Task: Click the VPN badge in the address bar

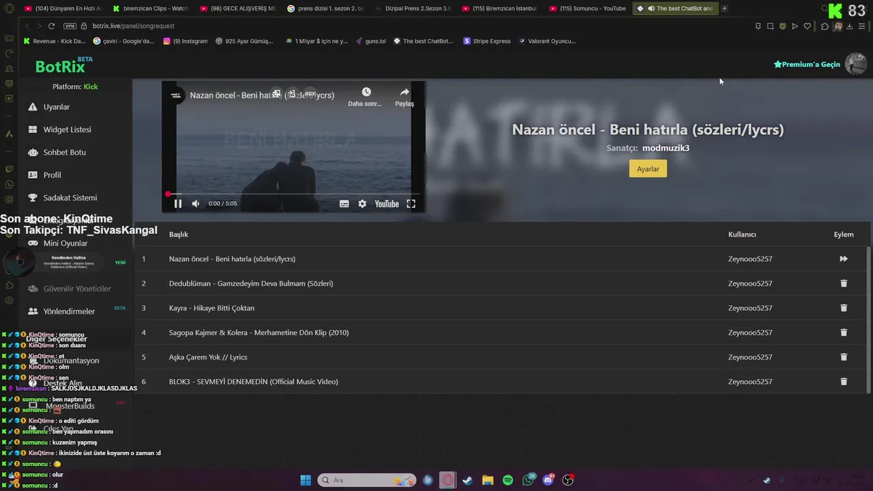Action: (70, 26)
